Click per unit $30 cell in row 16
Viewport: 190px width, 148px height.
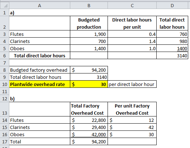coord(132,134)
